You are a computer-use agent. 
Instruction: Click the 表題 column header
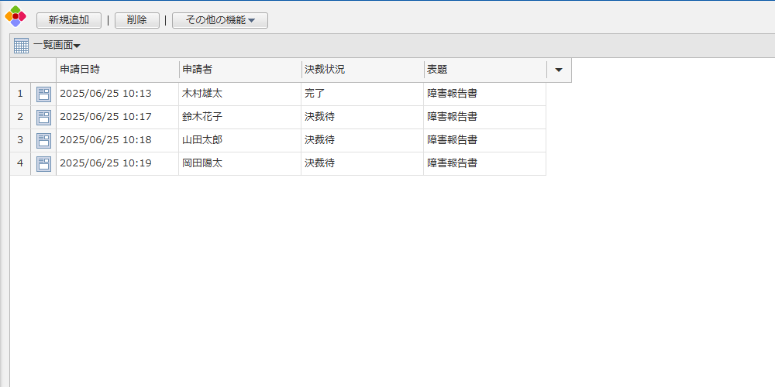pyautogui.click(x=484, y=70)
